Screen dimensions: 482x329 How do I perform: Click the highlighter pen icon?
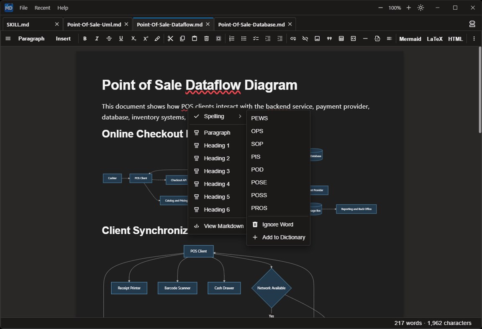157,38
